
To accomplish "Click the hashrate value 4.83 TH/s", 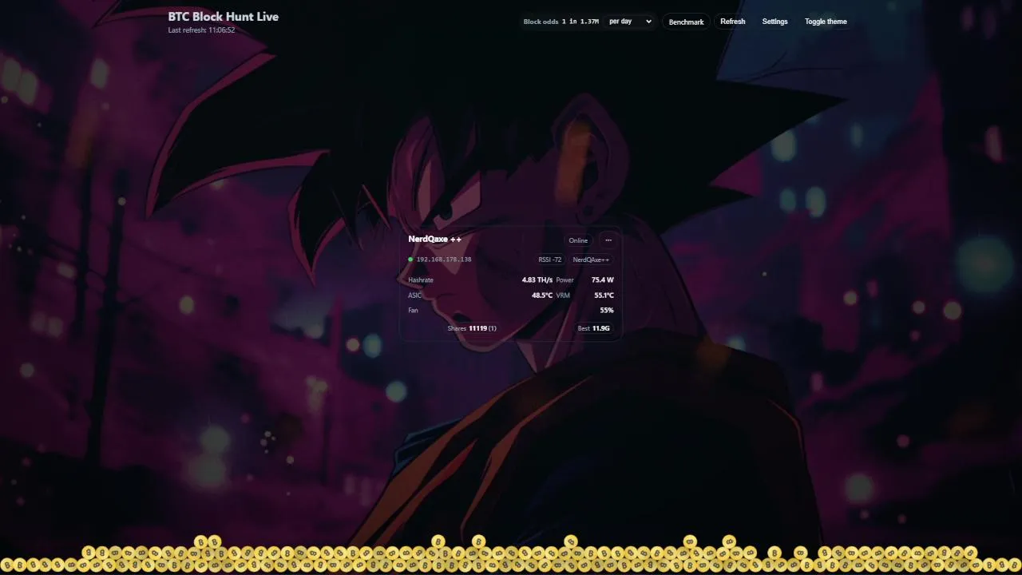I will tap(537, 280).
